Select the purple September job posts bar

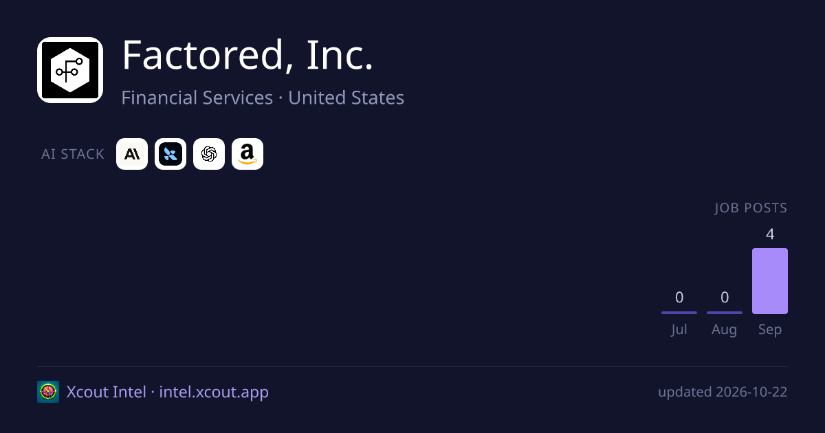tap(770, 281)
